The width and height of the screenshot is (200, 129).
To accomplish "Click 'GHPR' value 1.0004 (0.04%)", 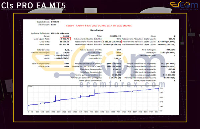I will click(62, 58).
